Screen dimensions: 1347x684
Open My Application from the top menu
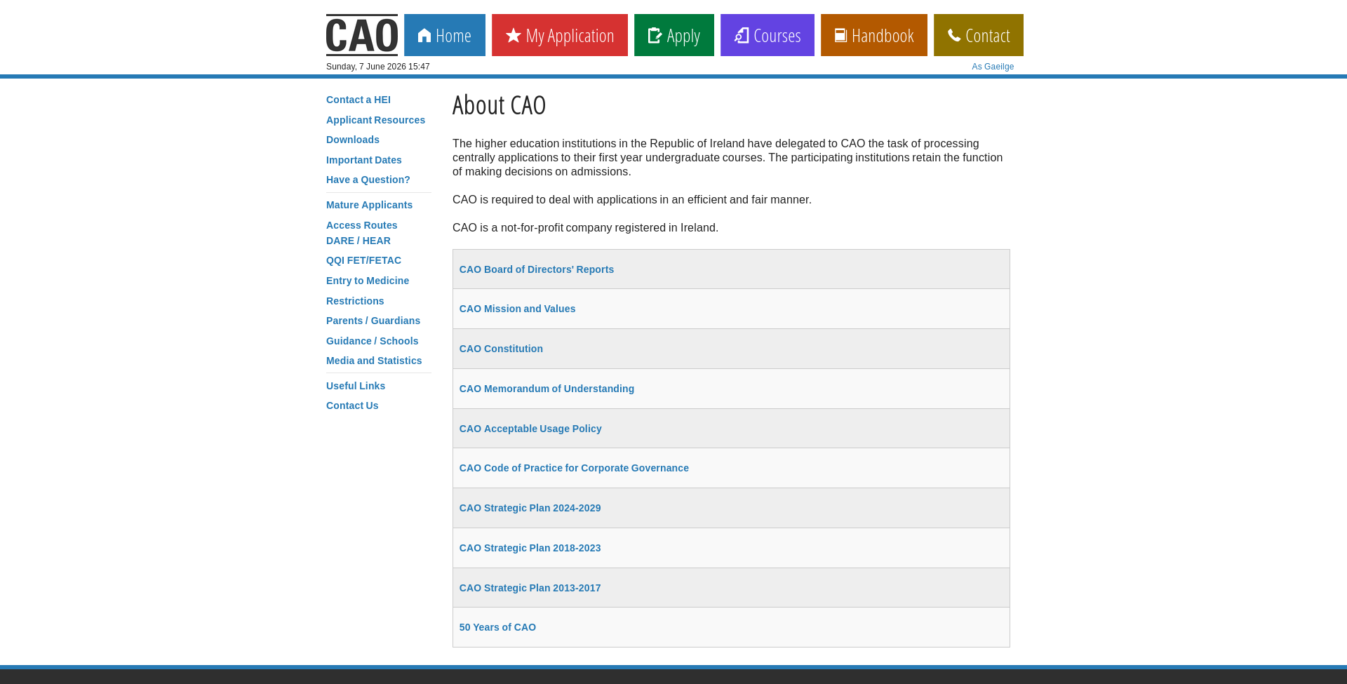click(560, 35)
